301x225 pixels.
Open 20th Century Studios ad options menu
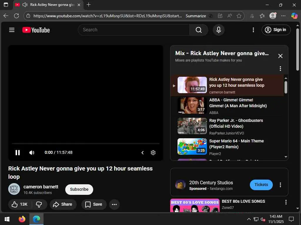280,185
